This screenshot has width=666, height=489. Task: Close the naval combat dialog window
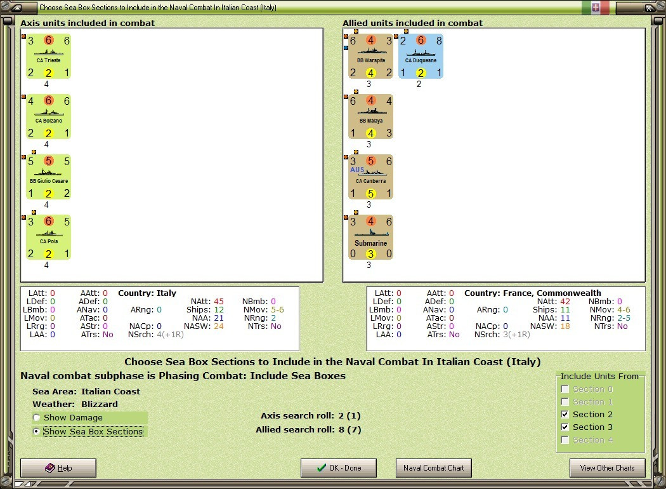[650, 7]
